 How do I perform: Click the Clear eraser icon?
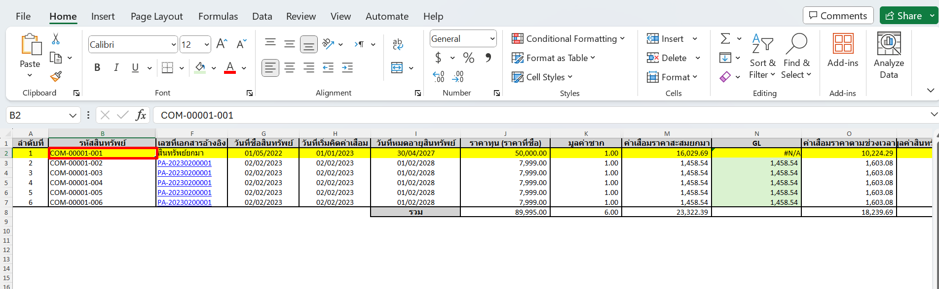pos(725,76)
